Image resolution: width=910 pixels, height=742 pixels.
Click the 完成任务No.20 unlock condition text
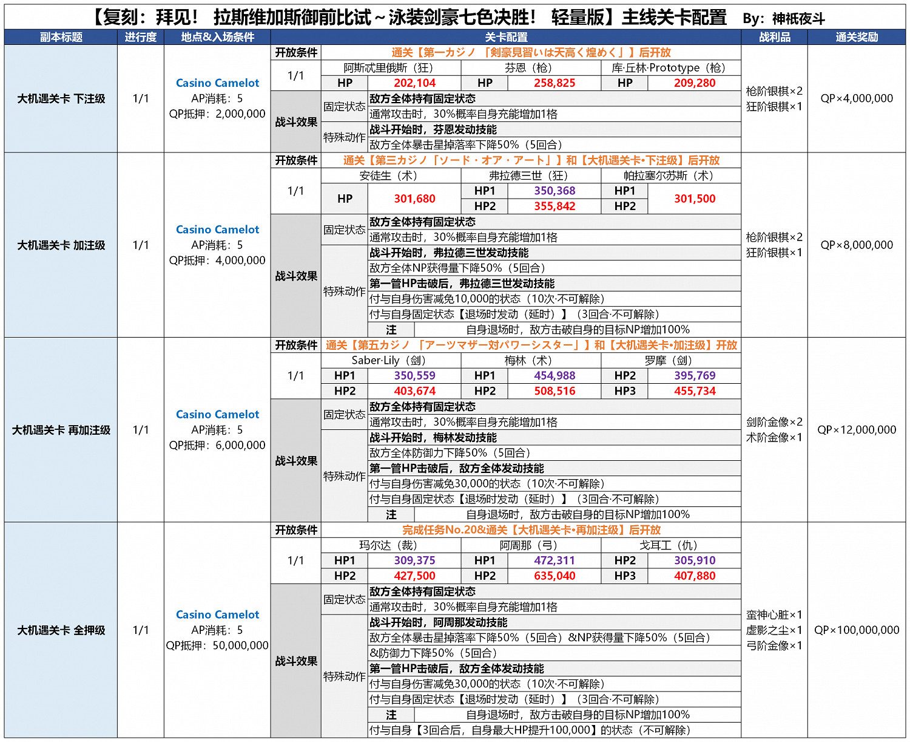(x=532, y=529)
